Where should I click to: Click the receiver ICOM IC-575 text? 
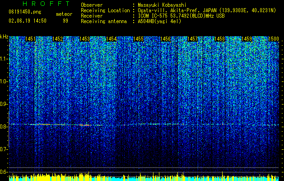tap(181, 16)
